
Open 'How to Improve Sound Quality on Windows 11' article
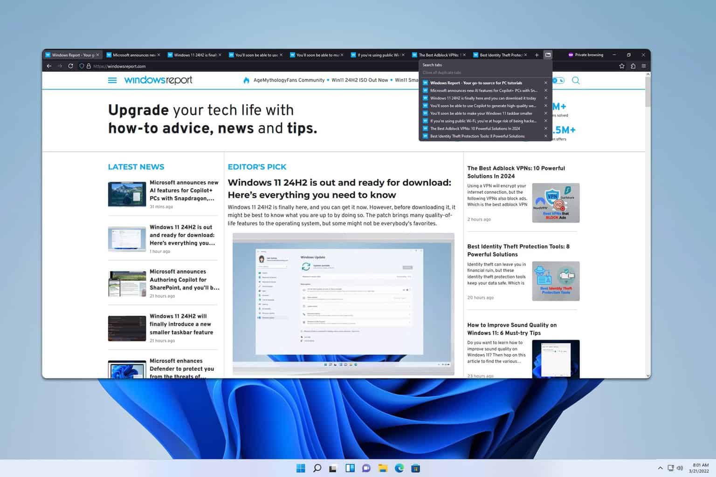pos(512,329)
